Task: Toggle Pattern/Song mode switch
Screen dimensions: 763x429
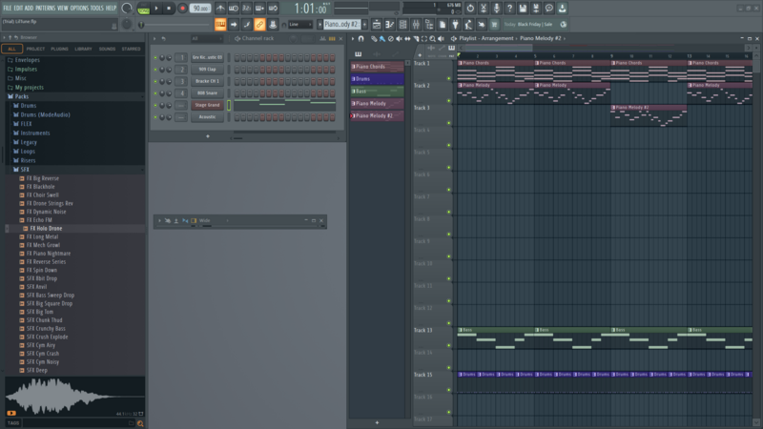Action: click(x=143, y=9)
